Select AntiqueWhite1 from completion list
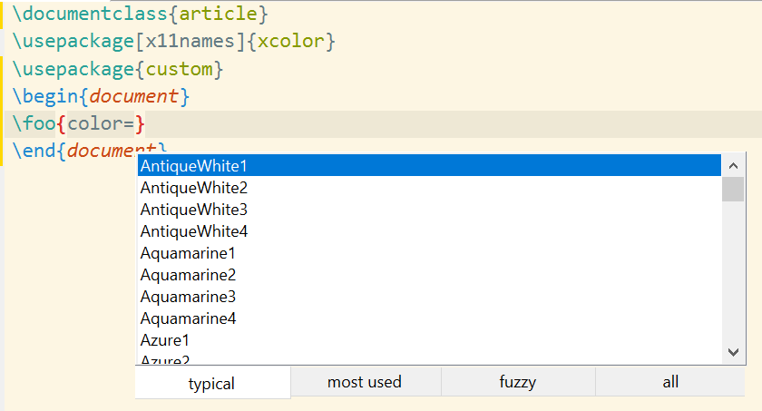 pos(429,166)
